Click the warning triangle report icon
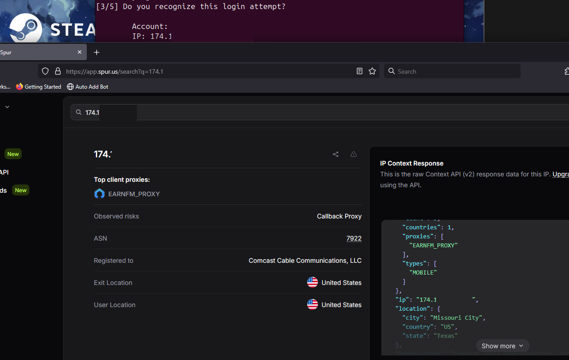Screen dimensions: 569x360 pyautogui.click(x=354, y=154)
